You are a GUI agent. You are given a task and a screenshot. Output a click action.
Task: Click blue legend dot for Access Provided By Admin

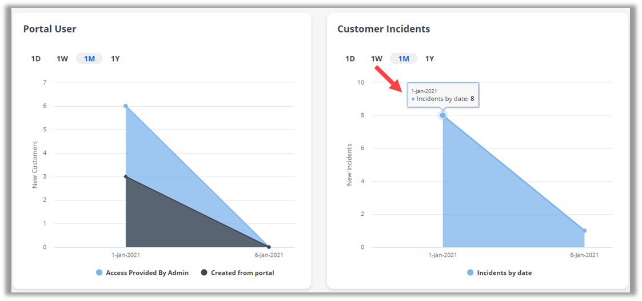[x=99, y=273]
